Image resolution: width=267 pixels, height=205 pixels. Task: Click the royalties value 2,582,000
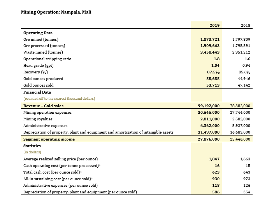pyautogui.click(x=241, y=119)
